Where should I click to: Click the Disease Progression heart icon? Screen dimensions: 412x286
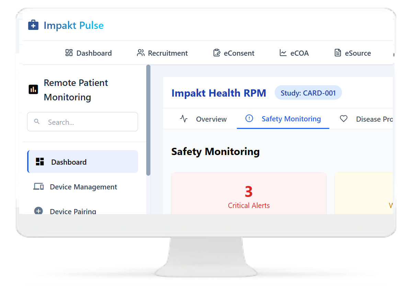tap(344, 119)
